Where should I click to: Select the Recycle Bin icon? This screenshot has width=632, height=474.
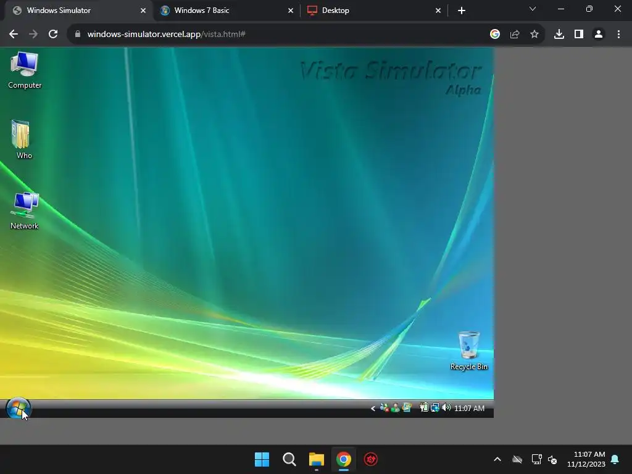(469, 351)
